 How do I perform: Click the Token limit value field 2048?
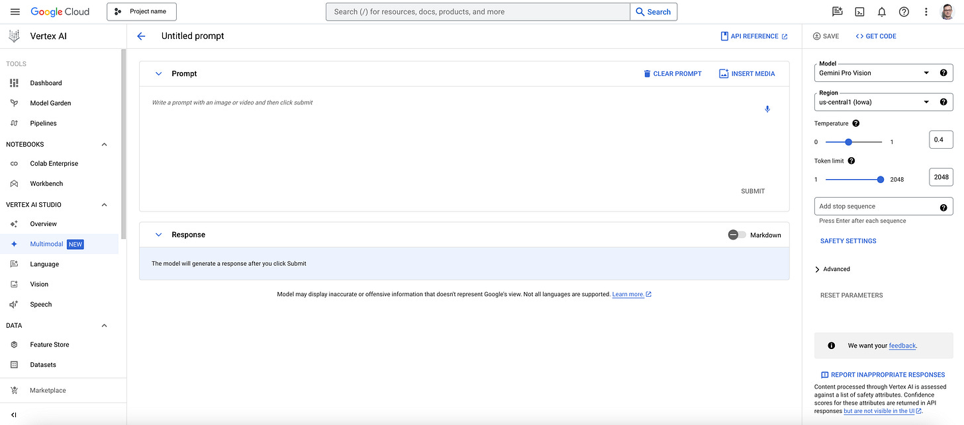click(941, 177)
